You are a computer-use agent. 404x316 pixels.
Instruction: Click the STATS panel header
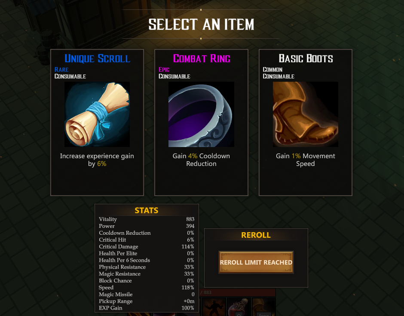click(147, 210)
